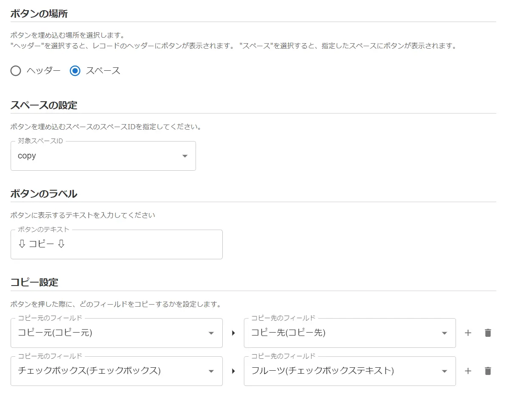Open the destination dropdown showing コピー先(コピー先)
This screenshot has width=509, height=394.
tap(344, 333)
